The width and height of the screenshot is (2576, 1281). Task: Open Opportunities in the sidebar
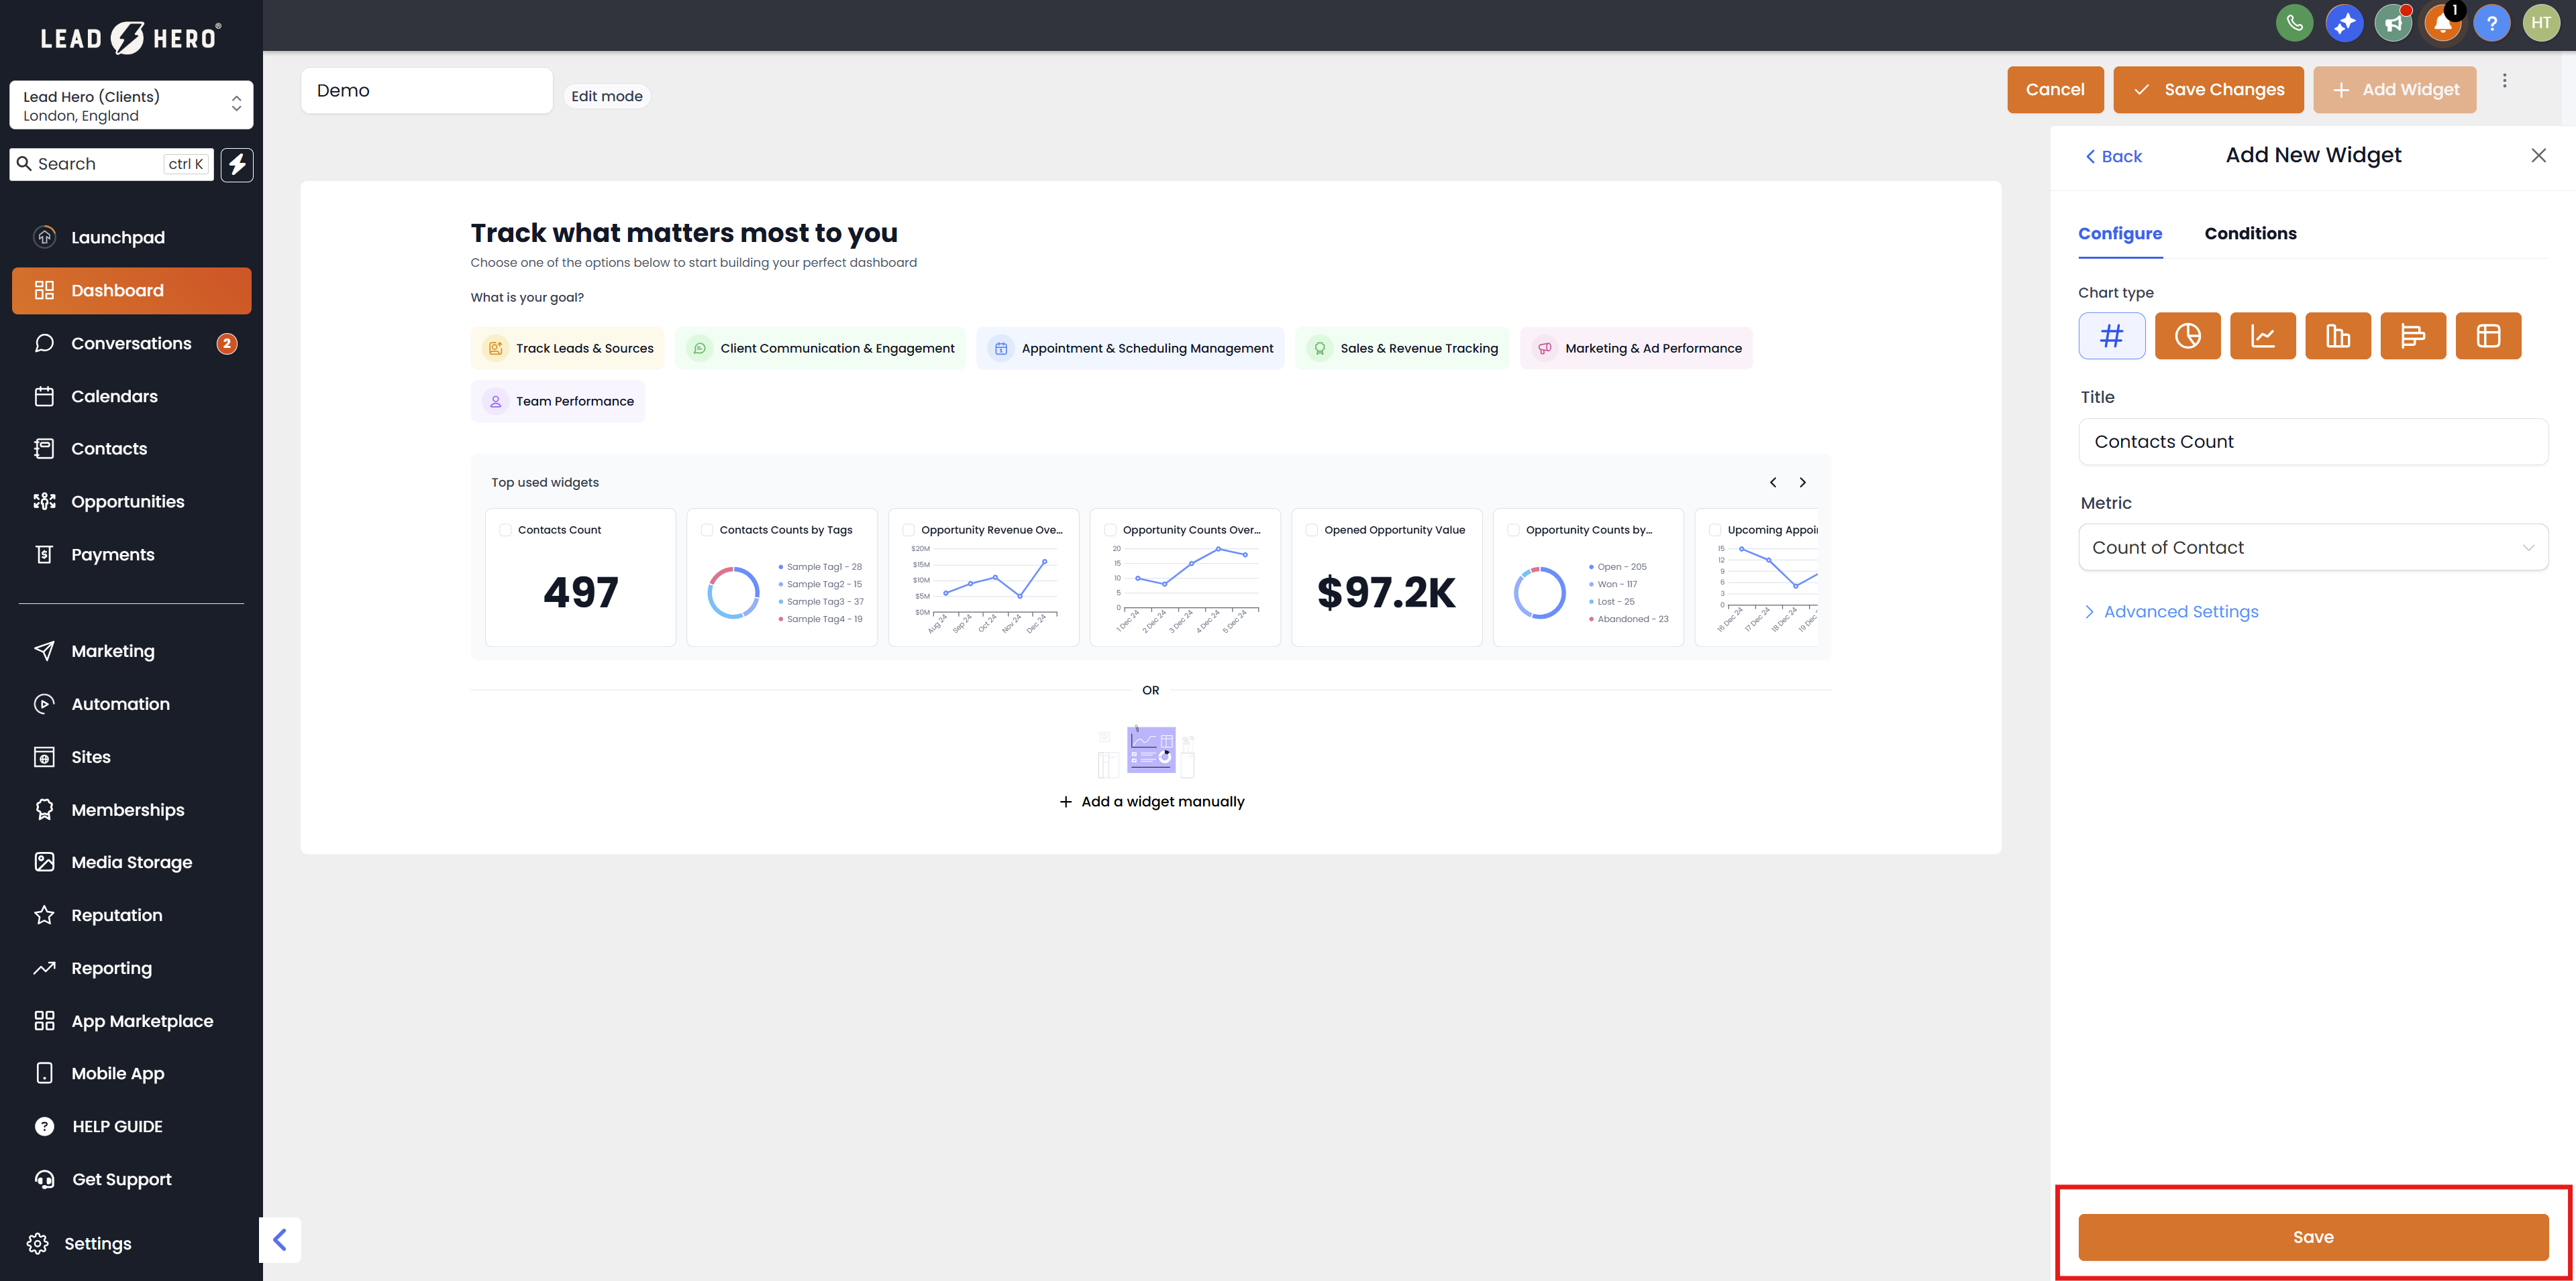(127, 501)
